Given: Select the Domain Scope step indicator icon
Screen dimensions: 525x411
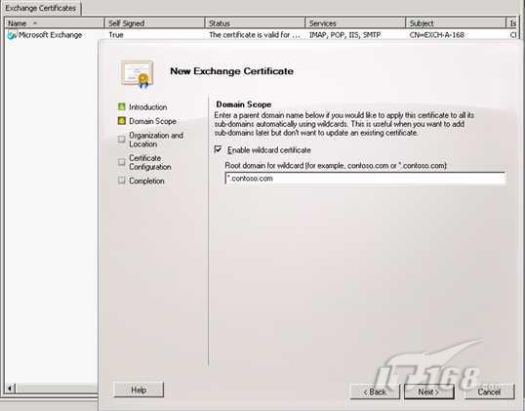Looking at the screenshot, I should point(122,121).
